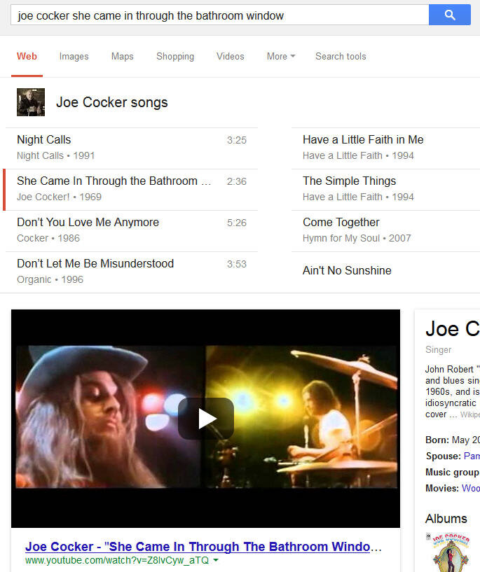Select The Simple Things song

(385, 189)
